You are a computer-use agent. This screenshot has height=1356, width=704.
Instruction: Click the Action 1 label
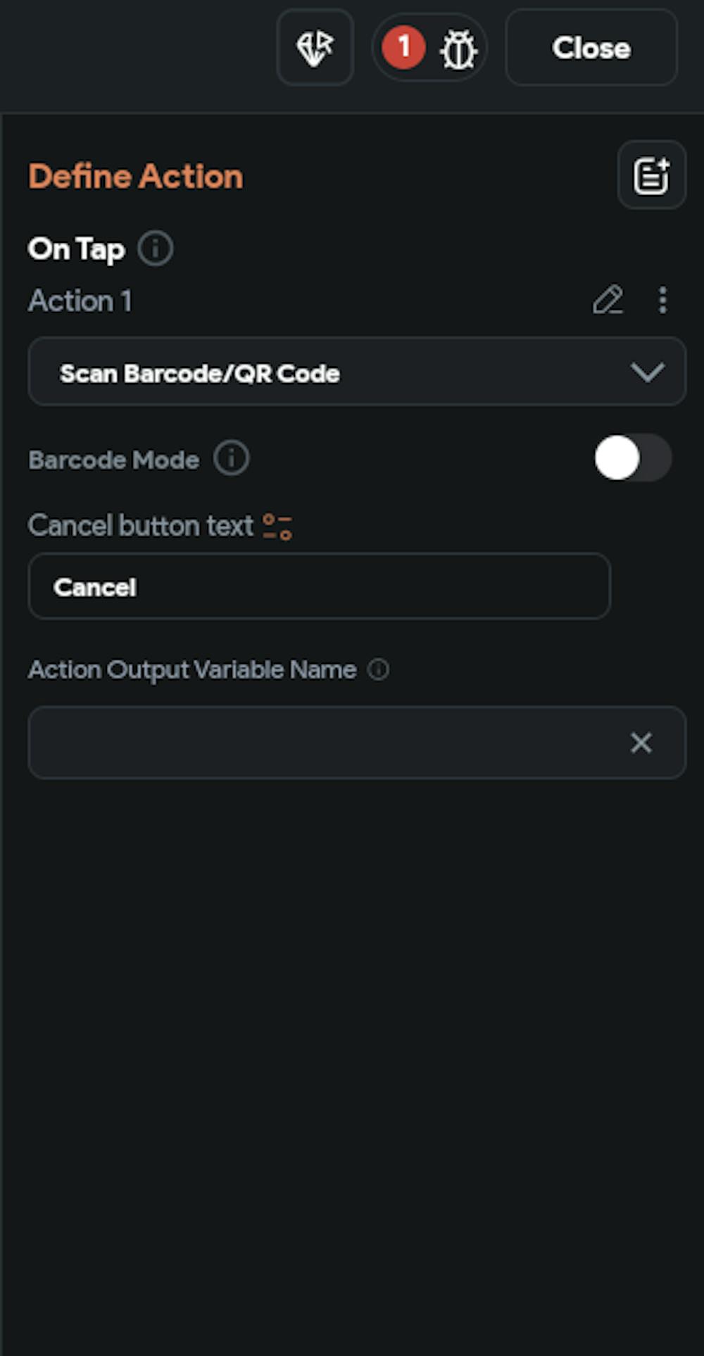coord(80,301)
